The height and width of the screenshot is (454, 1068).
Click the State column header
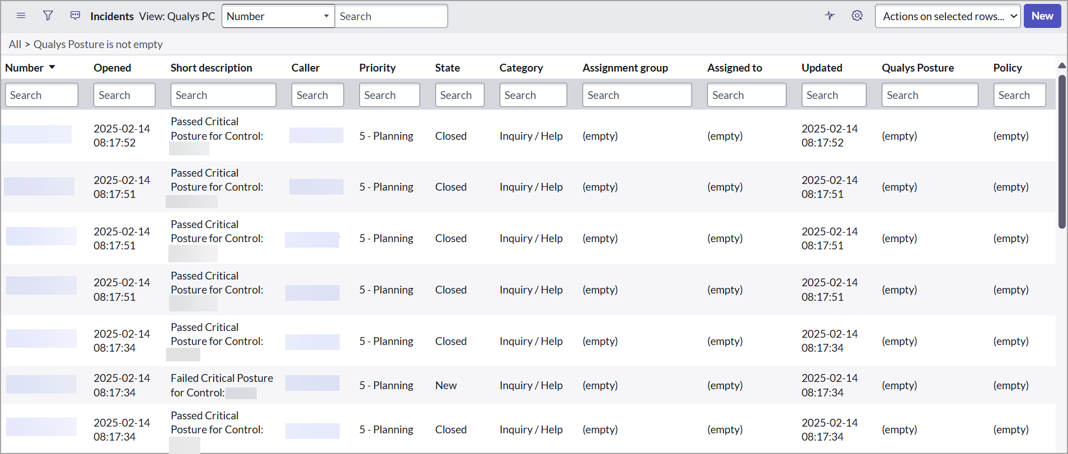click(447, 68)
